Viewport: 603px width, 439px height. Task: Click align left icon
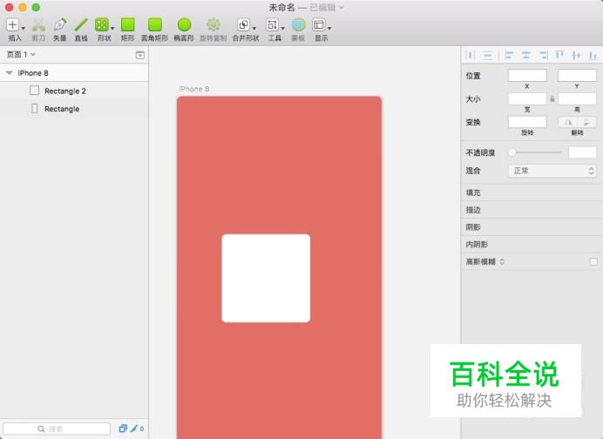tap(509, 56)
